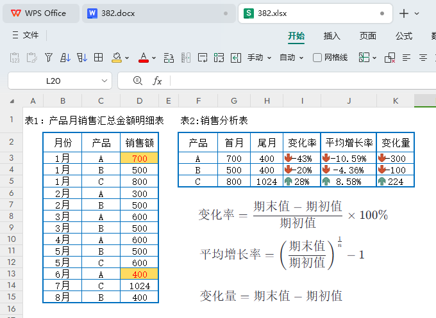
Task: Click the paste-as-values icon
Action: click(15, 58)
